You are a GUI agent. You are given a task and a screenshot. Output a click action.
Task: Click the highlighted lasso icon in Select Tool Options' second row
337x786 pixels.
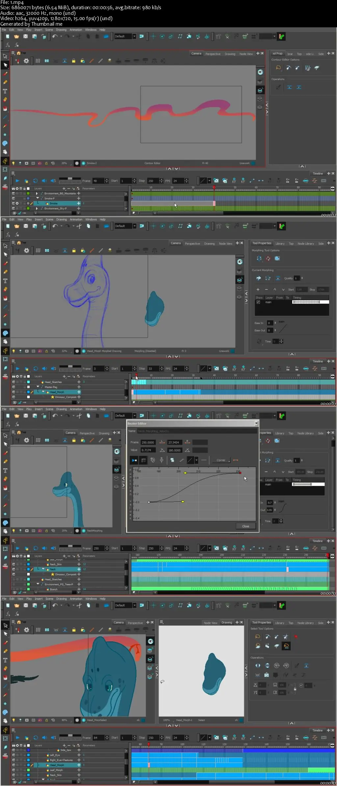click(x=286, y=646)
